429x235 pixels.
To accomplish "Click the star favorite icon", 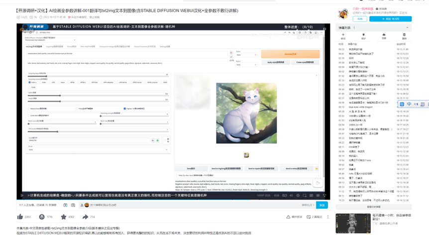I will [64, 217].
